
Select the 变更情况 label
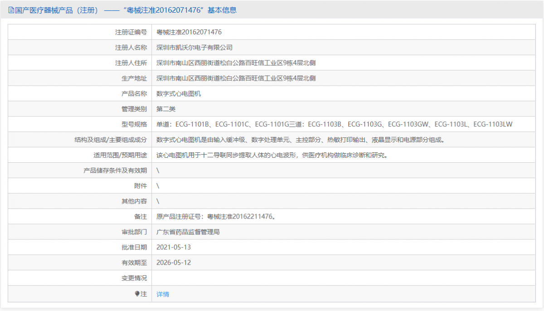click(134, 278)
